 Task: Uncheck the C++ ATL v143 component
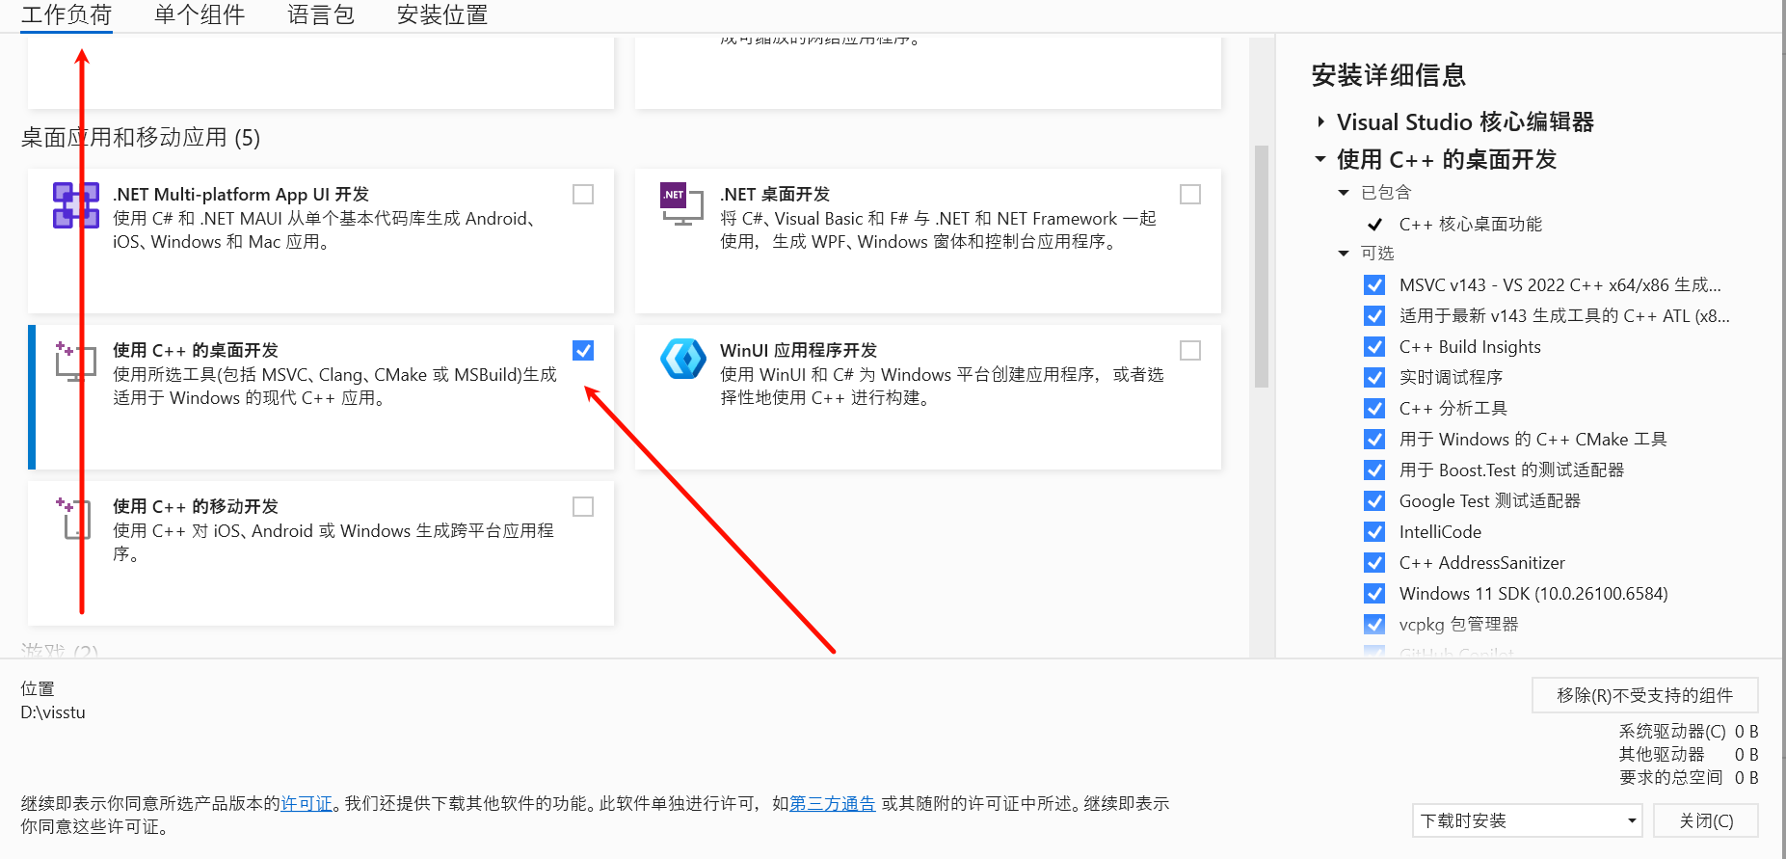pyautogui.click(x=1375, y=316)
